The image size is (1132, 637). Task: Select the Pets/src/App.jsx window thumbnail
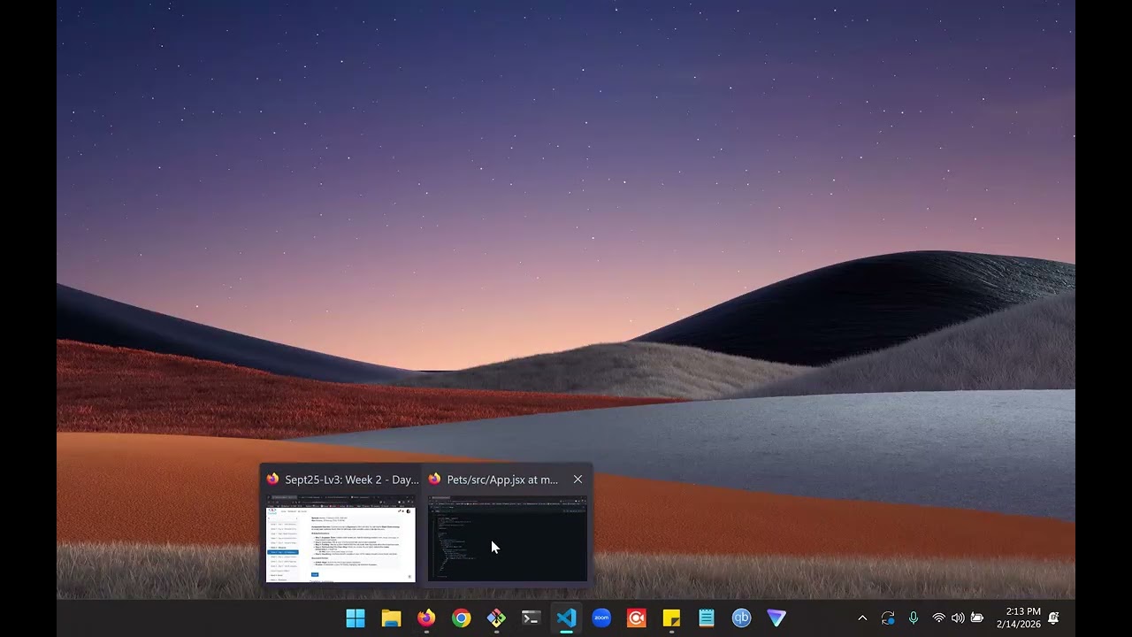tap(508, 538)
